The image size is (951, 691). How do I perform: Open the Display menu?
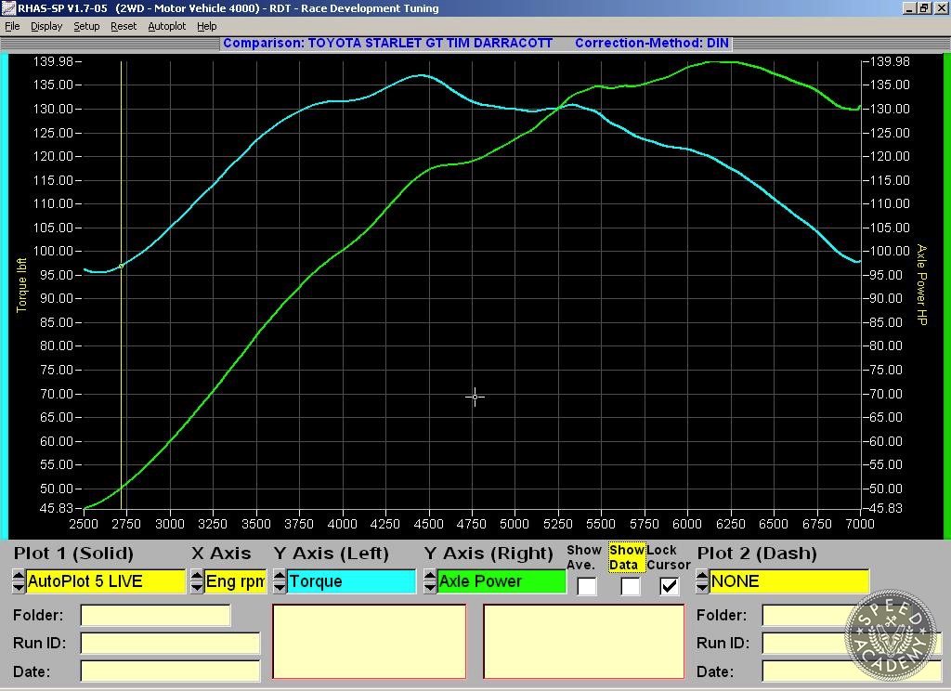(x=46, y=26)
